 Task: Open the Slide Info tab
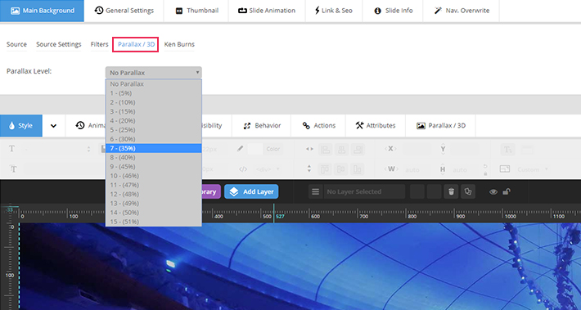click(x=393, y=11)
